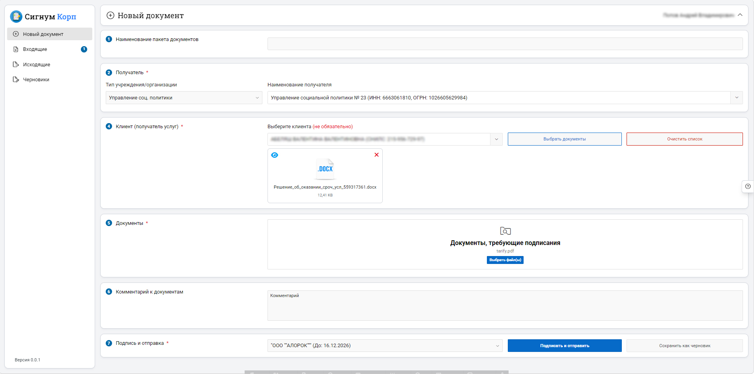
Task: Open the help question mark icon
Action: 748,186
